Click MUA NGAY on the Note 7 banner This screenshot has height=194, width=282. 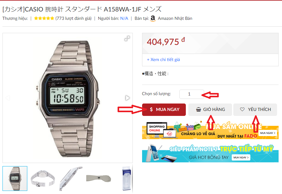click(x=241, y=157)
